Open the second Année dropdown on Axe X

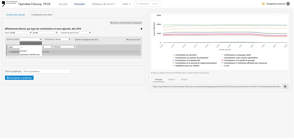(45, 33)
